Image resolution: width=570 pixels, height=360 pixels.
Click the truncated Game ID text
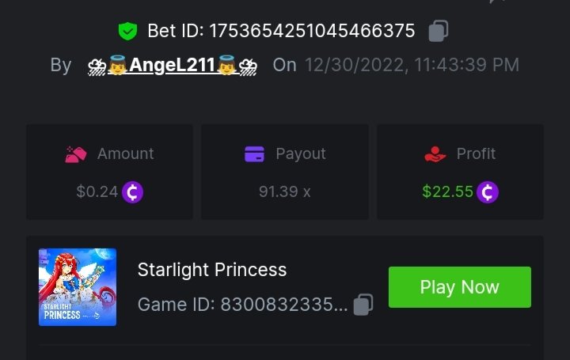tap(242, 305)
